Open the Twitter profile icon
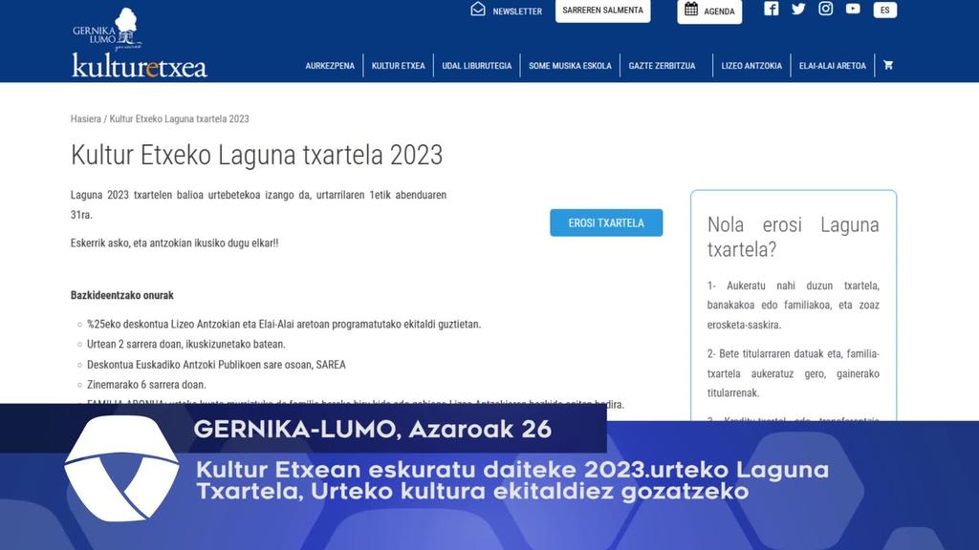Image resolution: width=979 pixels, height=550 pixels. point(798,9)
